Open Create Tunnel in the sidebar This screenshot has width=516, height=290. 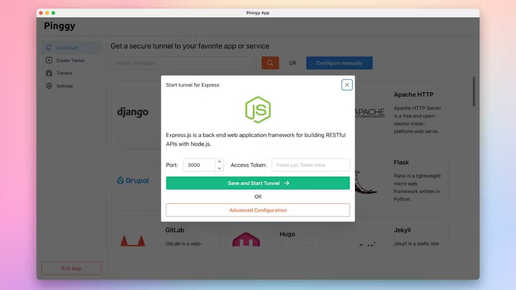71,60
